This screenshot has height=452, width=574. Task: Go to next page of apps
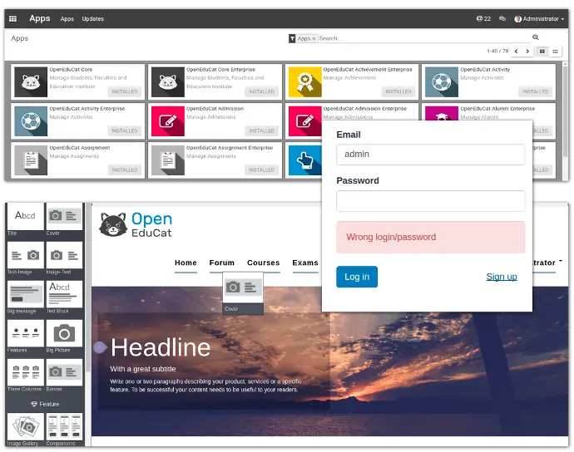tap(527, 52)
